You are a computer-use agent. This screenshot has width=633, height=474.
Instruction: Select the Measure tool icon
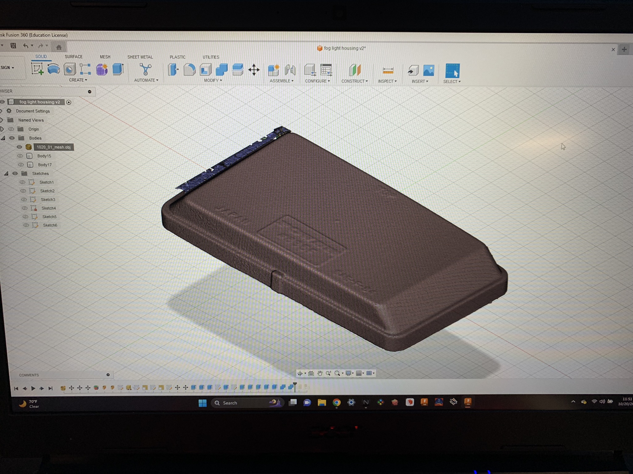click(388, 71)
